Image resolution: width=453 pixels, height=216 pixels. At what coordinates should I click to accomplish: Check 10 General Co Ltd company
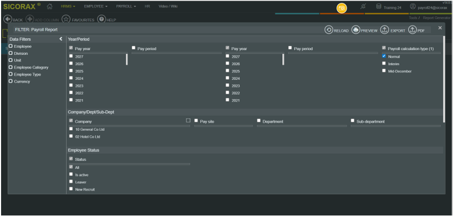click(71, 129)
